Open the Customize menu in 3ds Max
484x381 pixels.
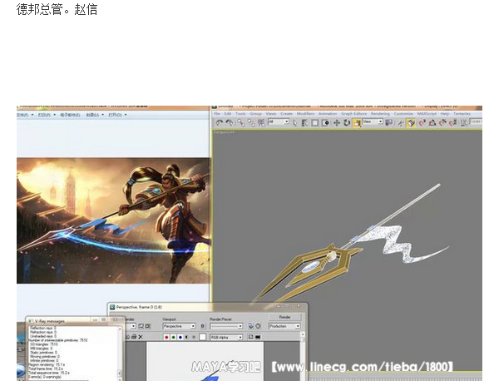(x=403, y=114)
